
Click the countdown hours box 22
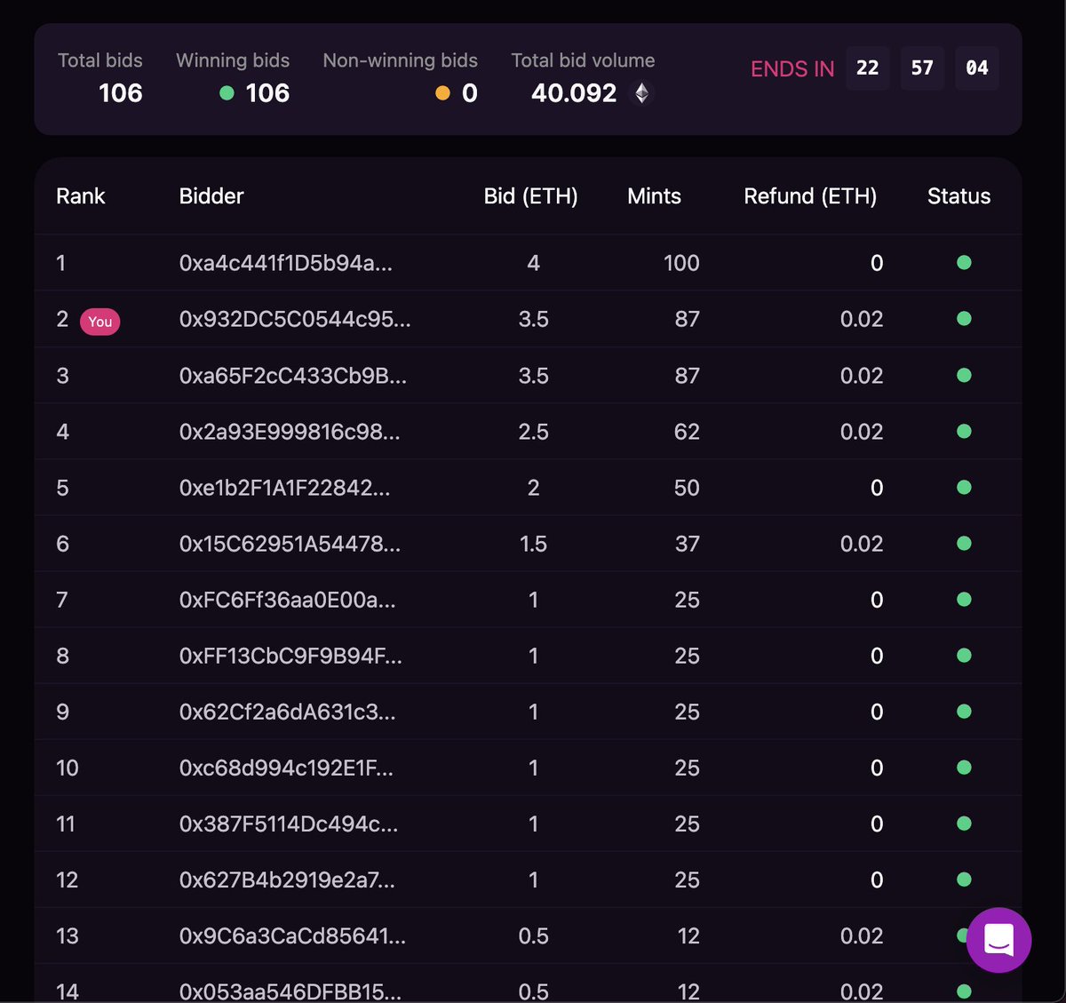[x=868, y=68]
